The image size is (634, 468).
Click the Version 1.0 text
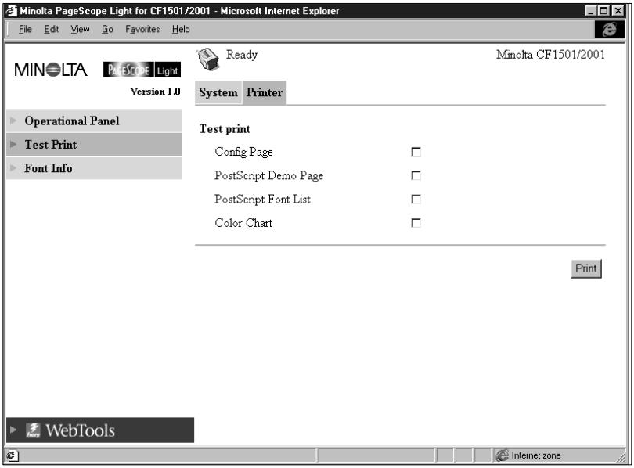155,92
